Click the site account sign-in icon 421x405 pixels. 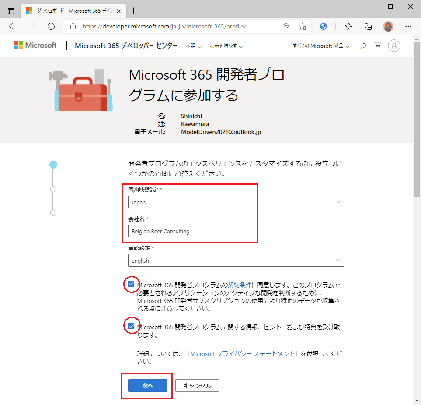click(394, 46)
